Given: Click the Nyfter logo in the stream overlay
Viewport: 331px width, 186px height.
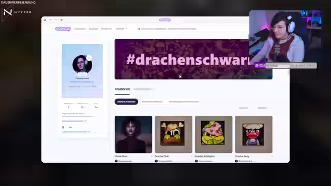Looking at the screenshot, I should click(x=17, y=12).
